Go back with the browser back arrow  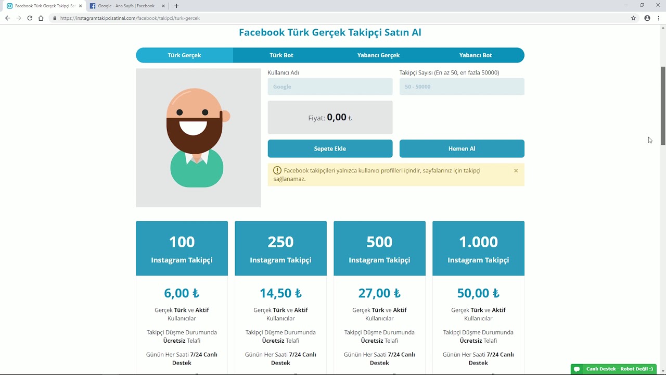pyautogui.click(x=7, y=18)
